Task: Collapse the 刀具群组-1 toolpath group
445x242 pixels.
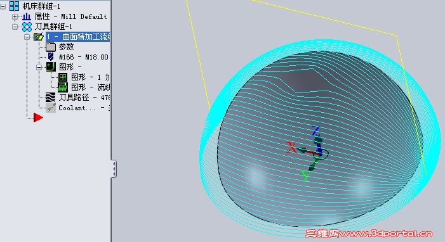Action: [x=15, y=27]
